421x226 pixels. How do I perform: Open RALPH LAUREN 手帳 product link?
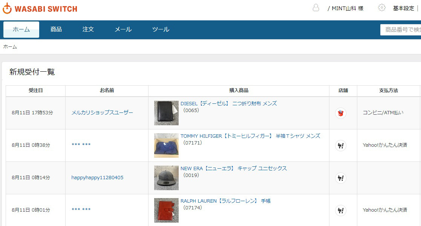225,201
